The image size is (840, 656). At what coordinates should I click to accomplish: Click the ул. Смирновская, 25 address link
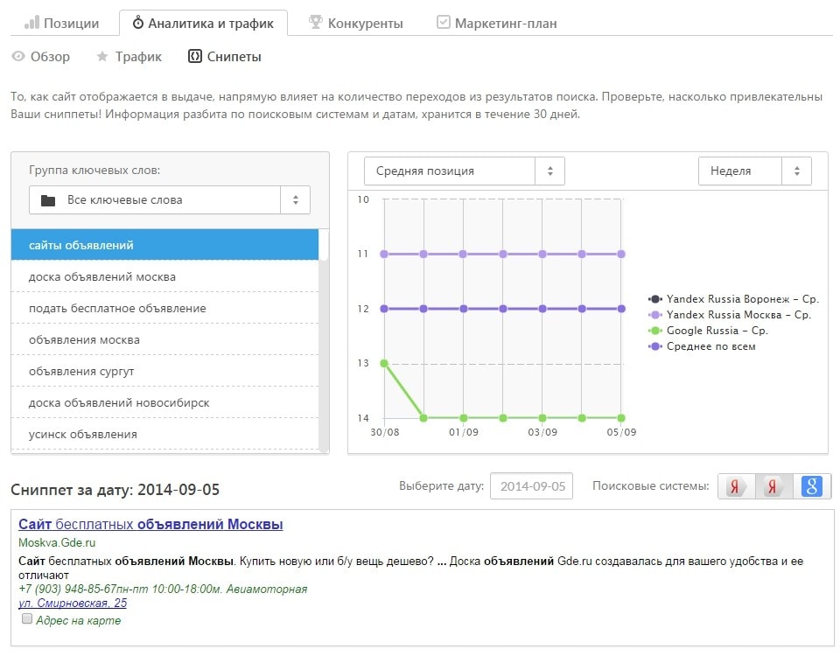pyautogui.click(x=73, y=604)
